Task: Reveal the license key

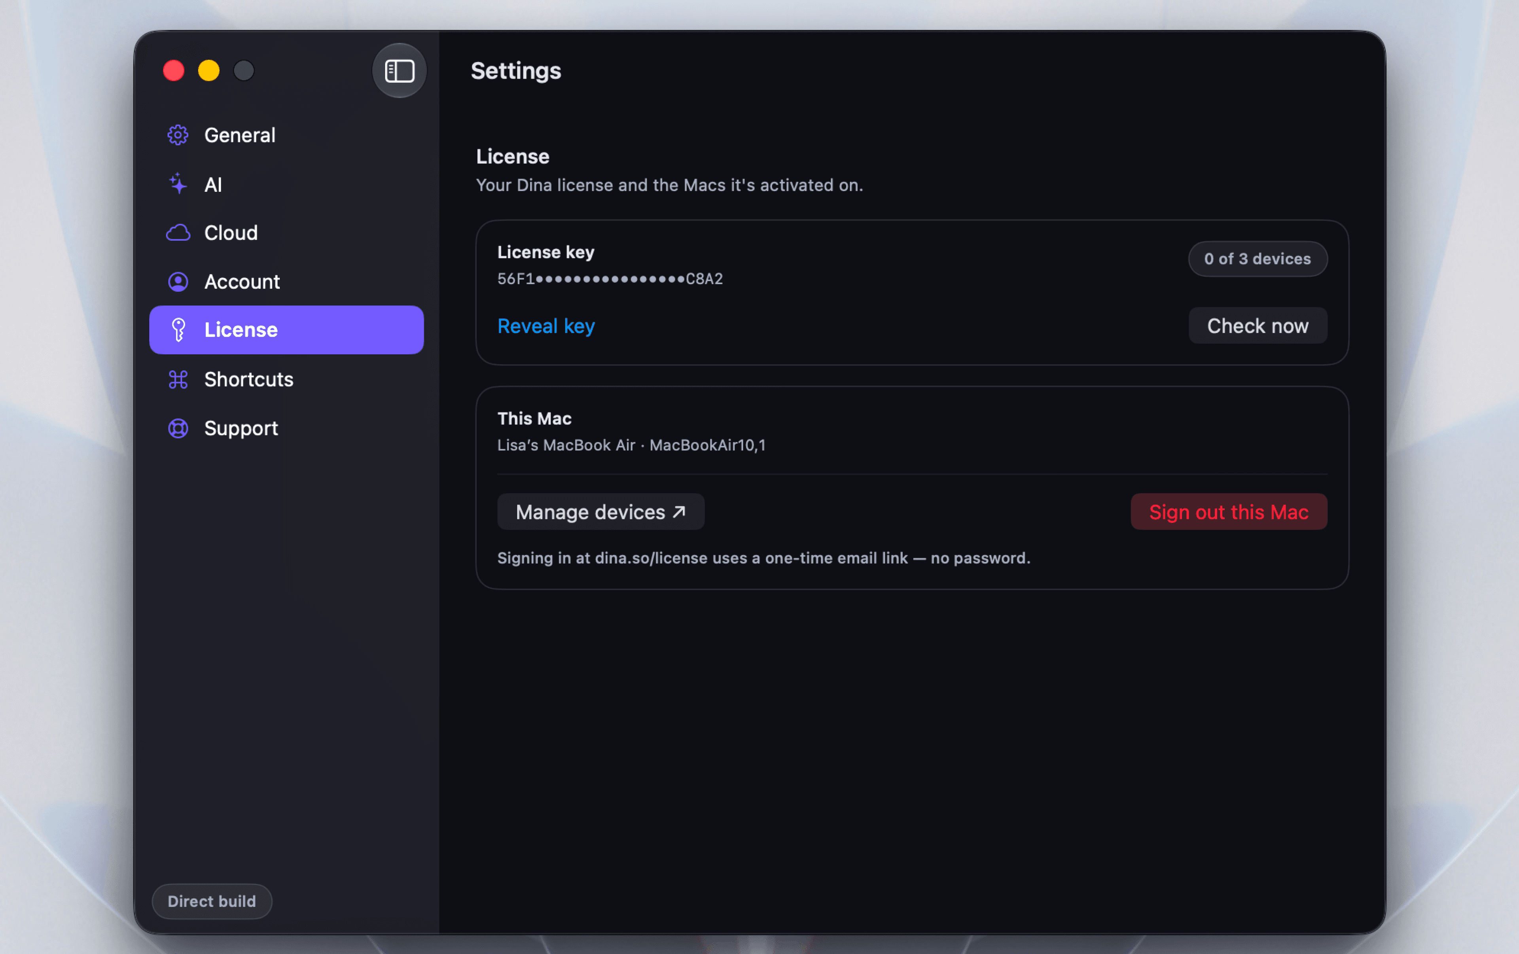Action: [x=545, y=326]
